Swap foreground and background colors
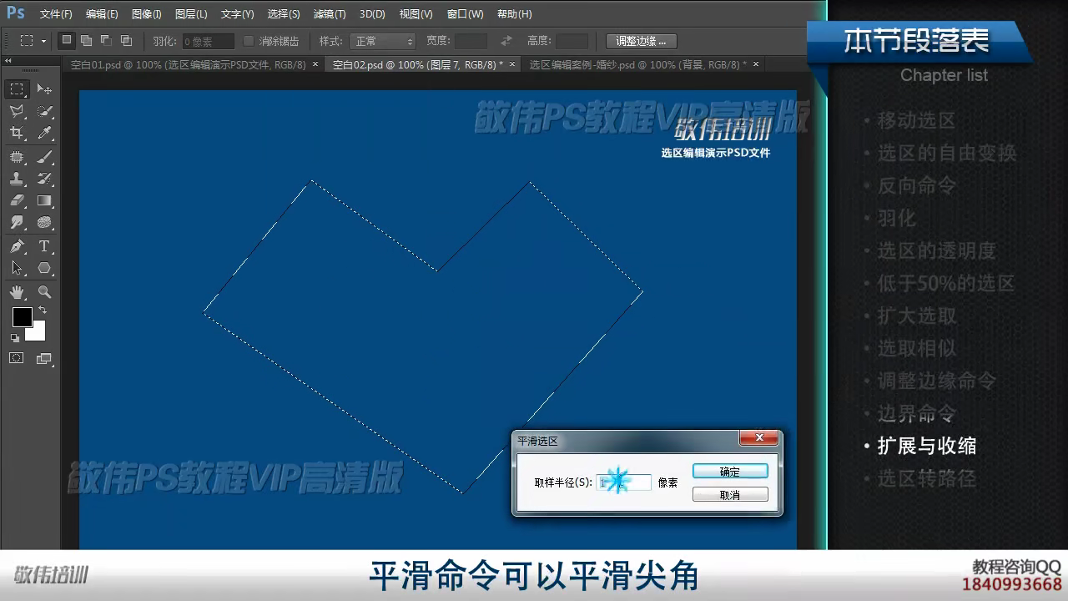Image resolution: width=1068 pixels, height=601 pixels. pos(42,310)
